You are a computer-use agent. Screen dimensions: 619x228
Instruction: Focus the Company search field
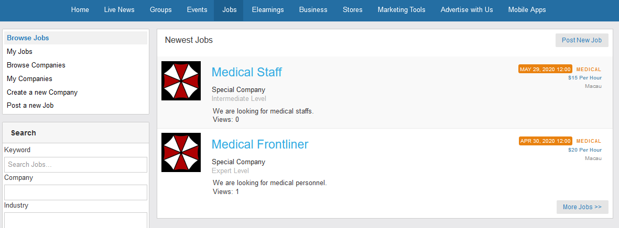pyautogui.click(x=75, y=192)
